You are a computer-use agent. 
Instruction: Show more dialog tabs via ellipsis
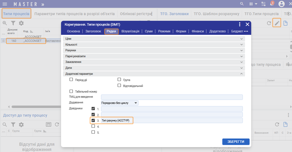click(246, 31)
